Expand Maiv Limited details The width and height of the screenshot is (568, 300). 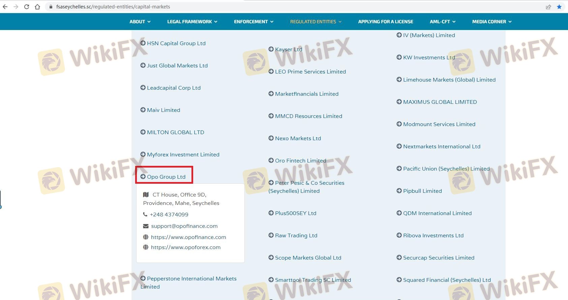coord(160,110)
